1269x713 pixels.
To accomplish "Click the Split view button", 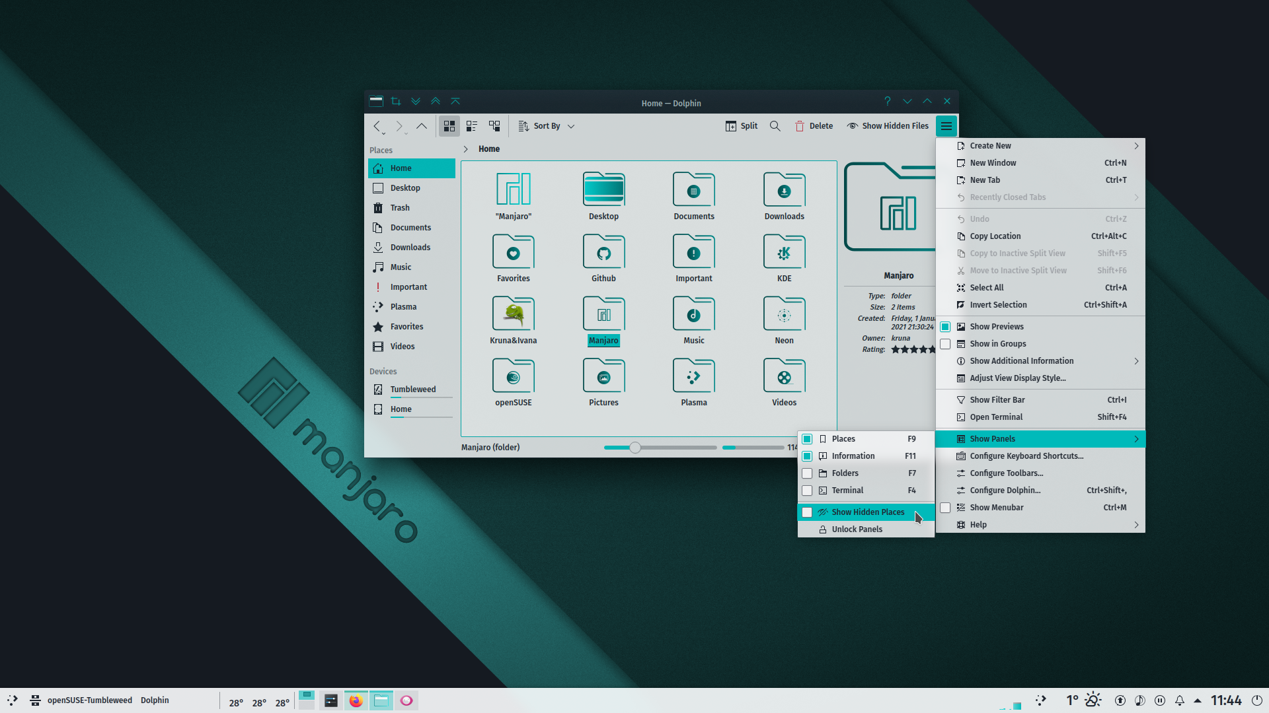I will (x=742, y=126).
